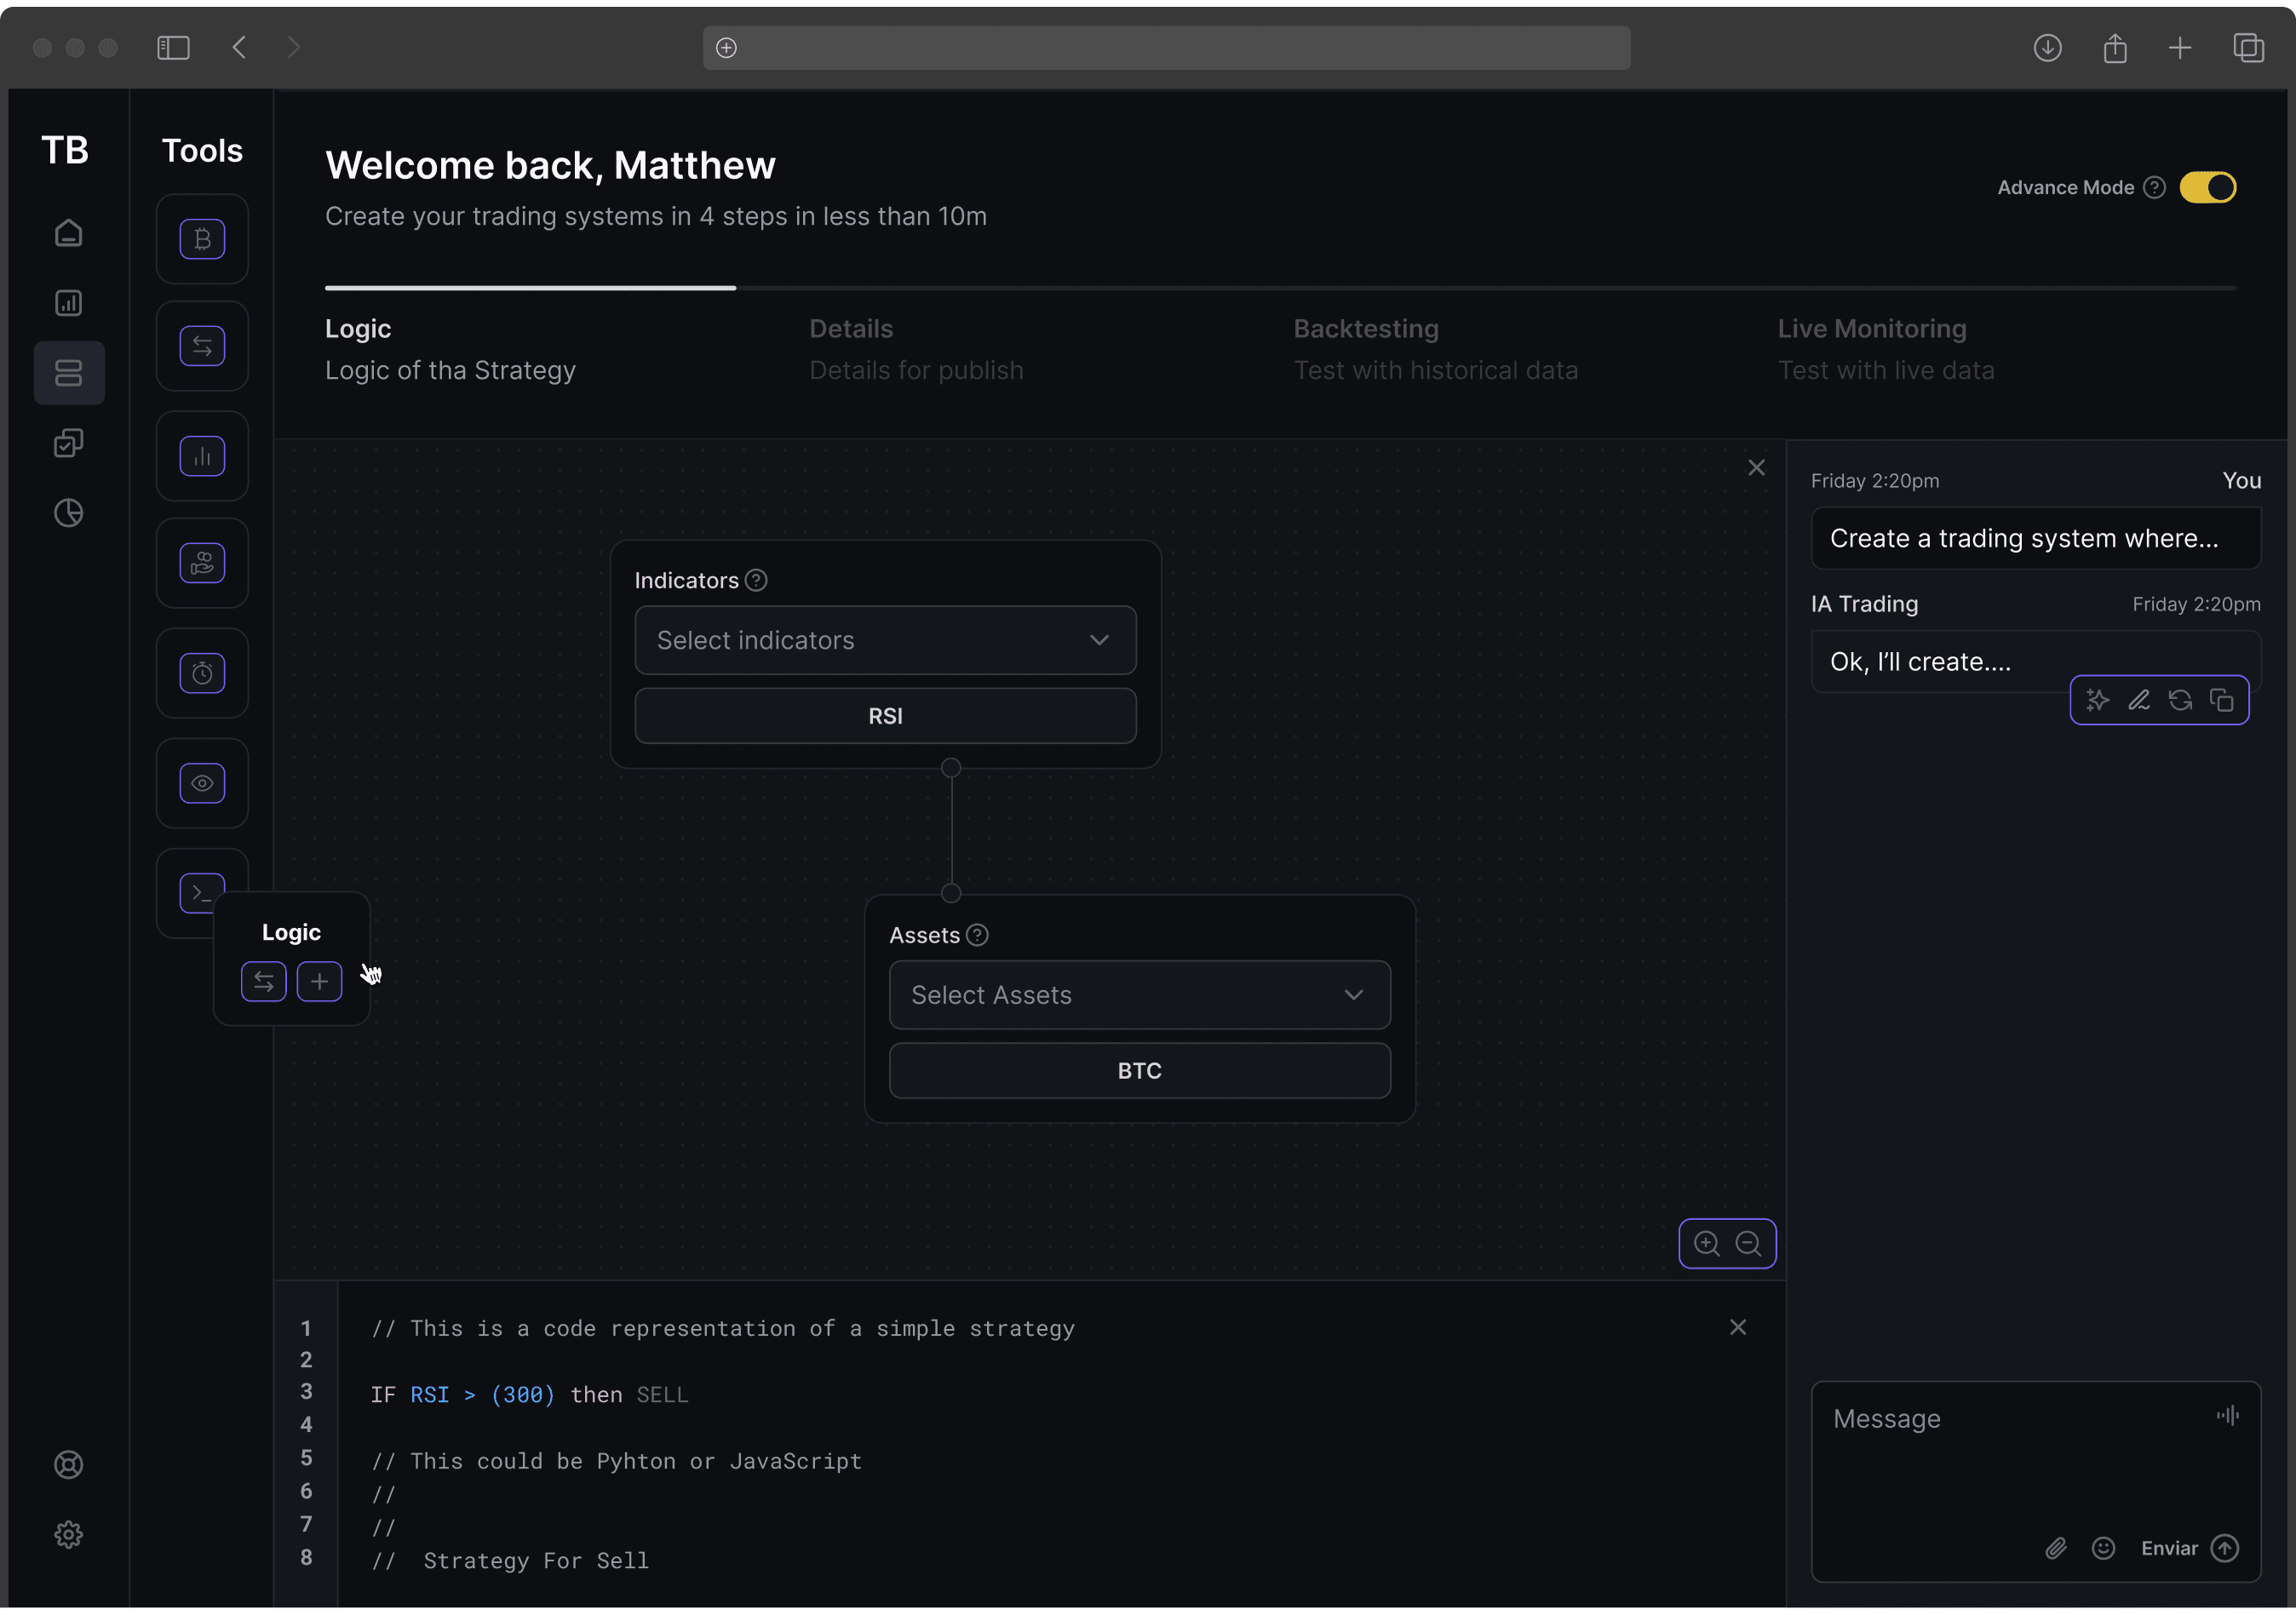Select the stopwatch timer tool icon
The image size is (2296, 1615).
point(202,673)
